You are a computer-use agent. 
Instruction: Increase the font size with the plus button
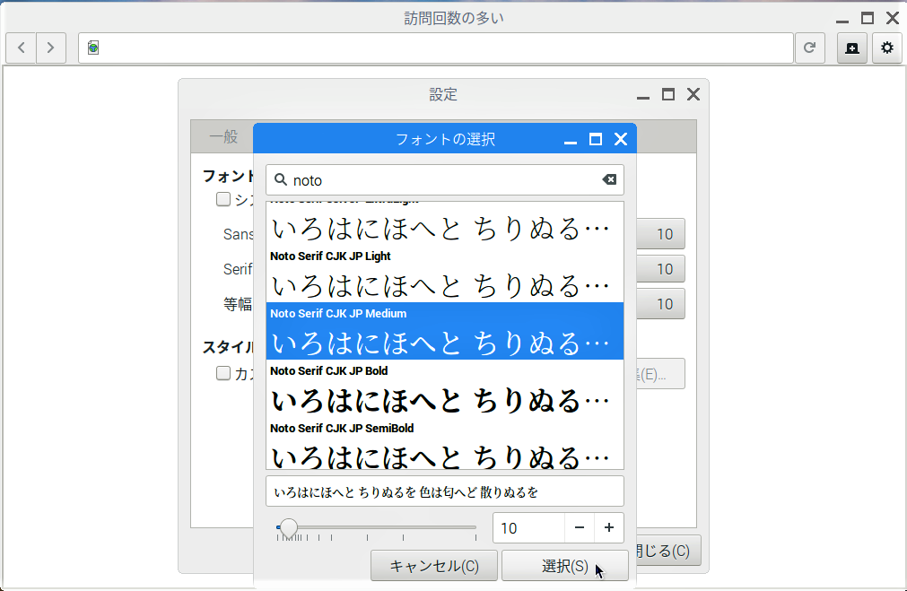tap(609, 527)
